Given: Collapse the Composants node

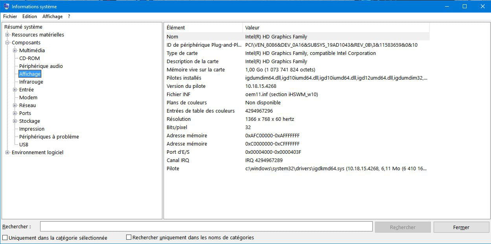Looking at the screenshot, I should pyautogui.click(x=7, y=42).
